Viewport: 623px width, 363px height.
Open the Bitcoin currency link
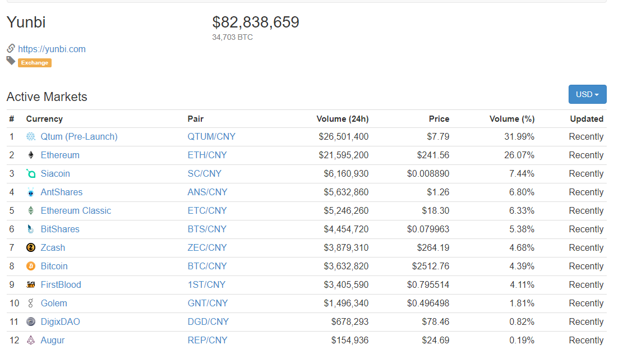54,266
